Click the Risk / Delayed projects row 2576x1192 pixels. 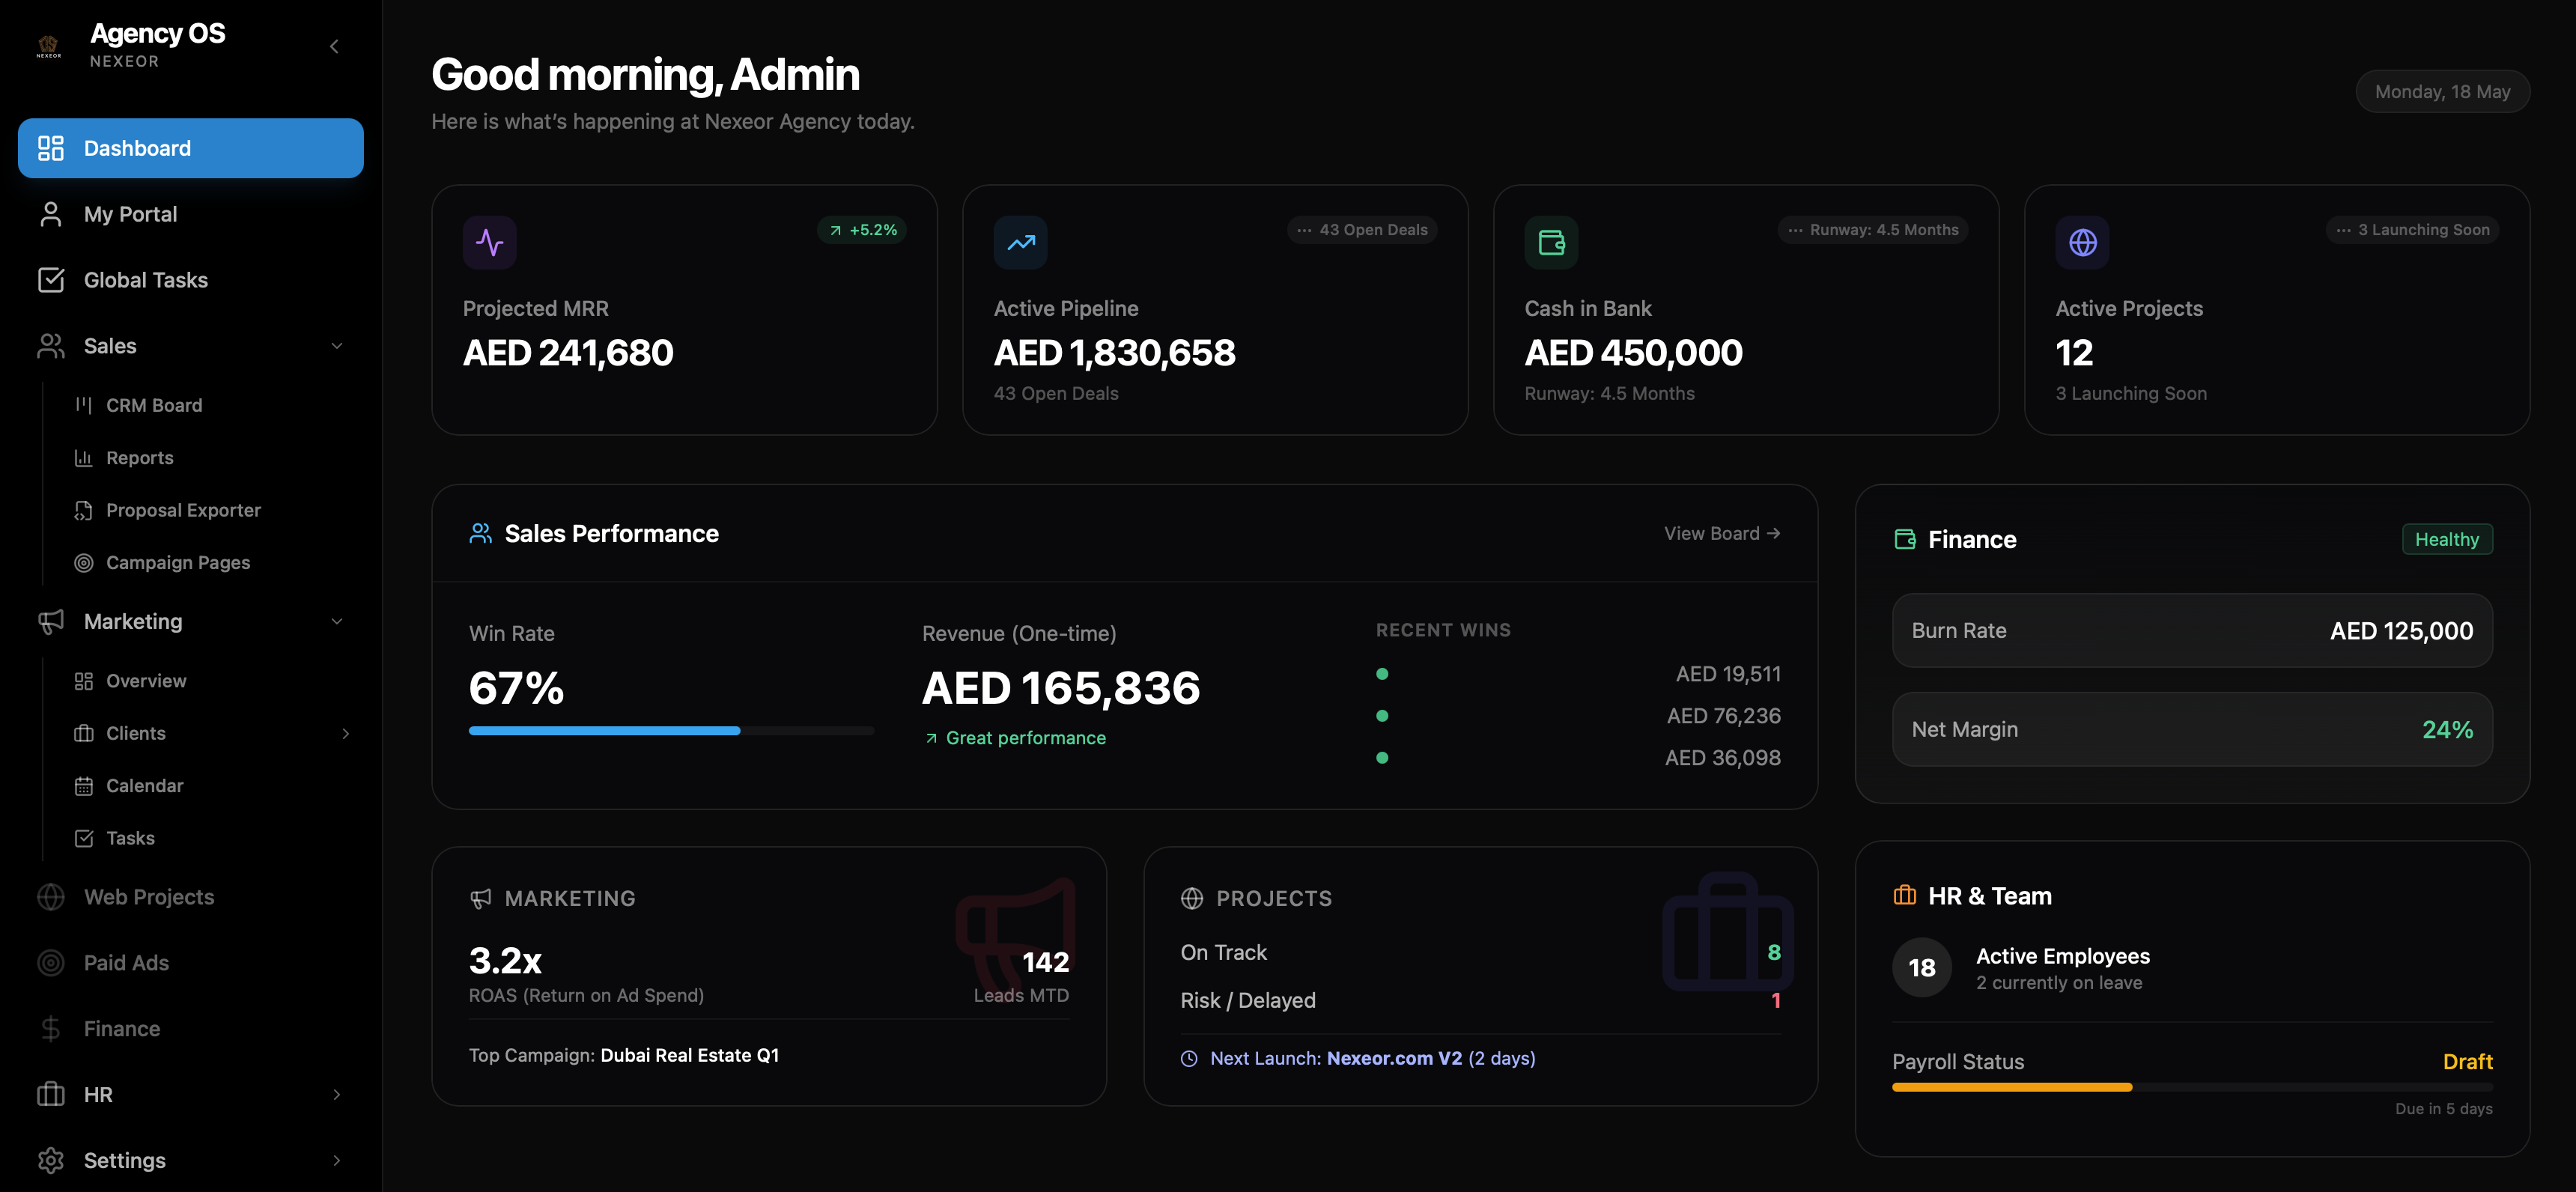(1480, 1001)
